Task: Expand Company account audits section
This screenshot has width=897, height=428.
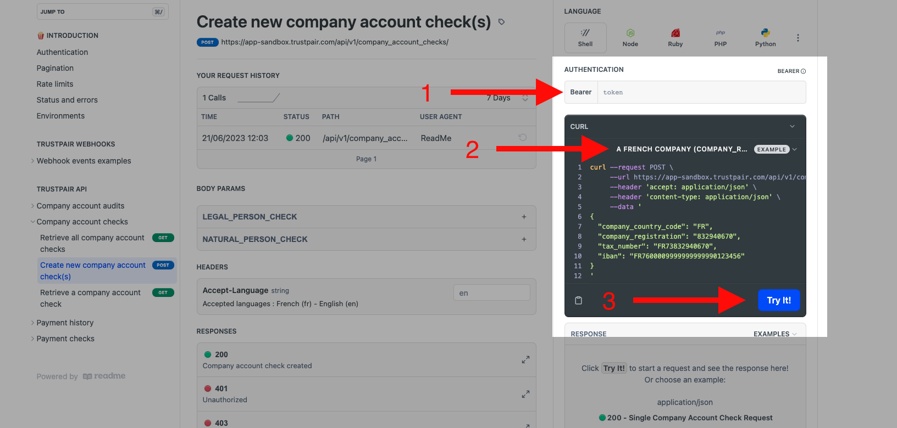Action: coord(32,206)
